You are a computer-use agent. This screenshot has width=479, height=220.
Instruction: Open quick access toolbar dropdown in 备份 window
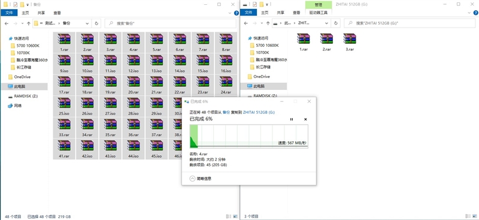click(x=28, y=5)
